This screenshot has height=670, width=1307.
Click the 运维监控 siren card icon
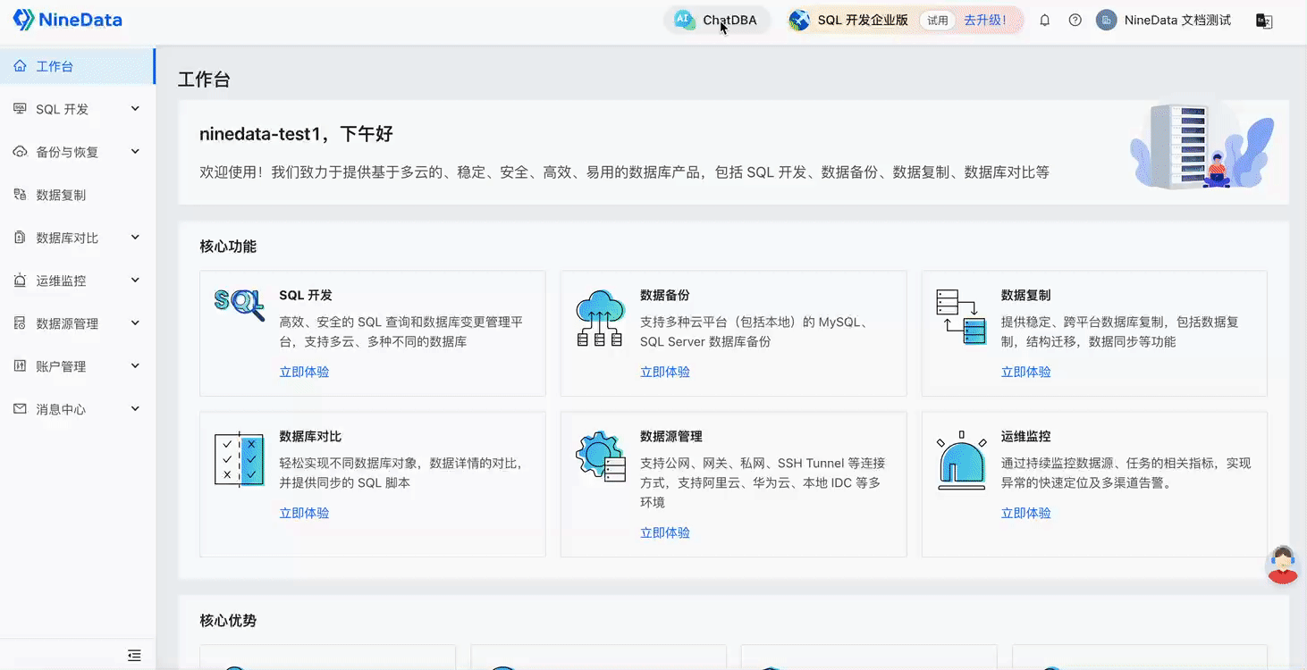(962, 461)
